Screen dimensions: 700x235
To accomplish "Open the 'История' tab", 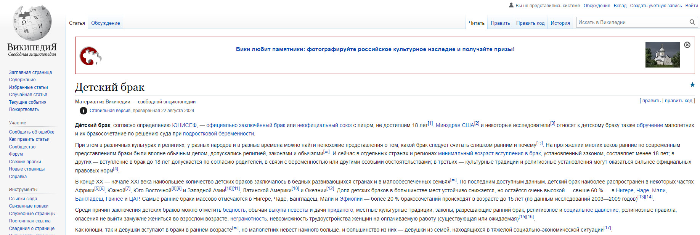I will pyautogui.click(x=560, y=23).
